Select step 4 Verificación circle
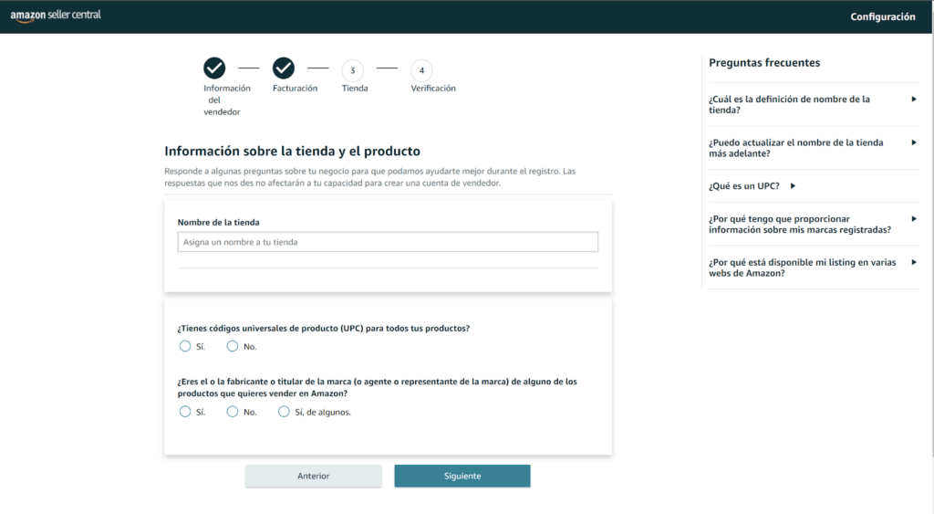 (421, 70)
